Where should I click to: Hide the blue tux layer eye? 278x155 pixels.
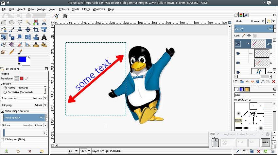[238, 72]
